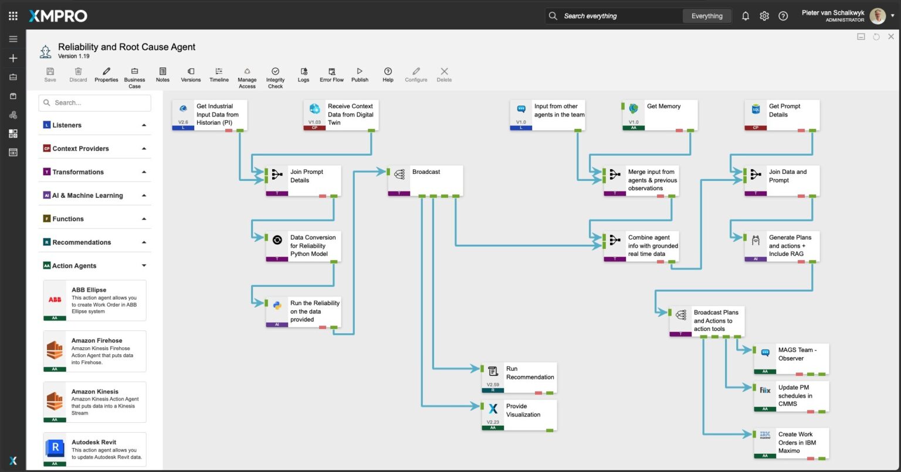This screenshot has height=472, width=901.
Task: Open the Logs toolbar icon
Action: pos(303,71)
